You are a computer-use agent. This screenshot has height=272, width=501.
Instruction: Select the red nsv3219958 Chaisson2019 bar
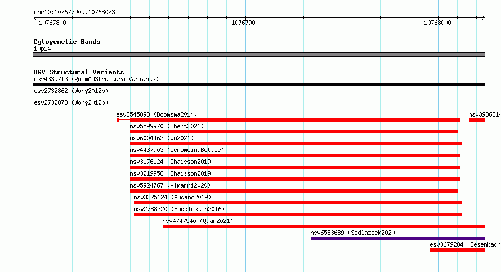tap(295, 179)
